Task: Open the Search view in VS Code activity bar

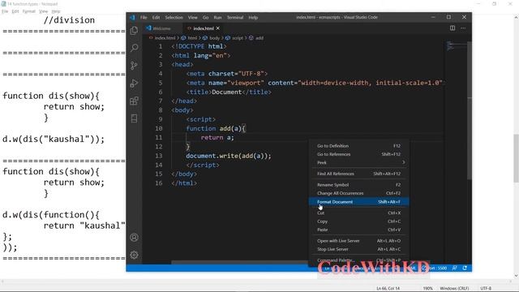Action: pos(134,48)
